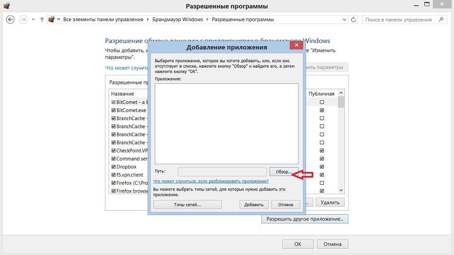Toggle Публичная checkbox in f5.vpn.client row
This screenshot has height=255, width=454.
pyautogui.click(x=322, y=175)
